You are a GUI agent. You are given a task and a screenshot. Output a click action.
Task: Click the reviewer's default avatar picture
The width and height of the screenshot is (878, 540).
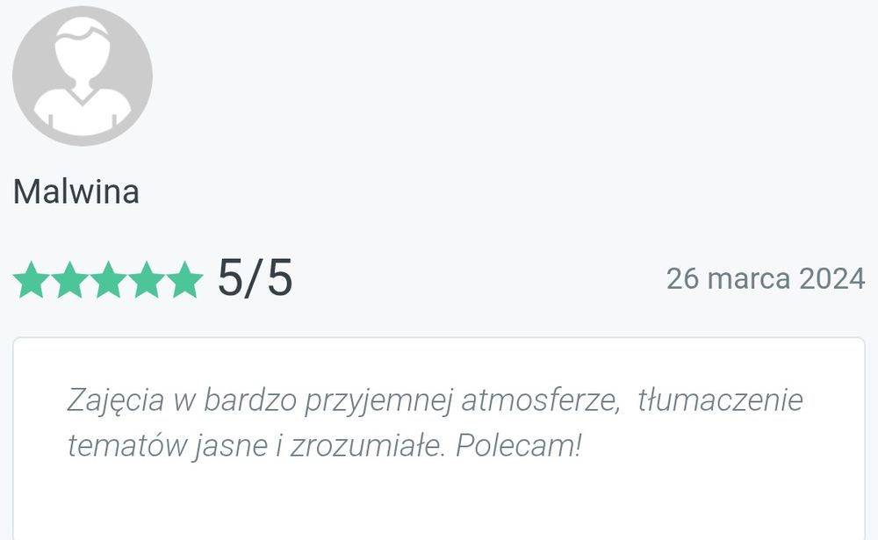point(83,76)
